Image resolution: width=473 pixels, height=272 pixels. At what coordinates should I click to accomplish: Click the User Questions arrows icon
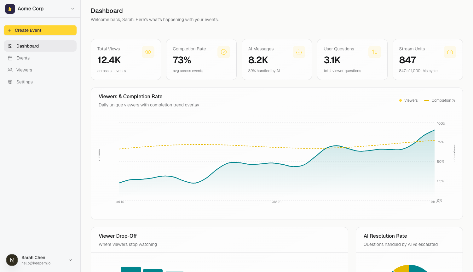[374, 52]
